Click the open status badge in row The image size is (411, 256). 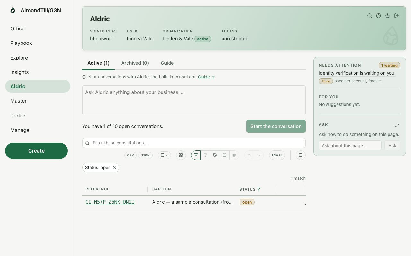pos(247,202)
